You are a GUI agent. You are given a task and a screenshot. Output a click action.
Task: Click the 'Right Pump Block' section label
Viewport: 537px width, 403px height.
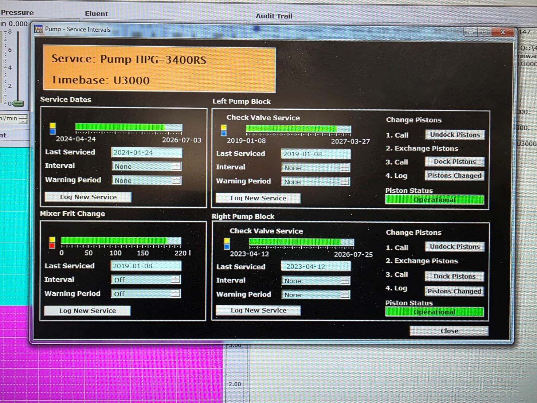click(243, 216)
